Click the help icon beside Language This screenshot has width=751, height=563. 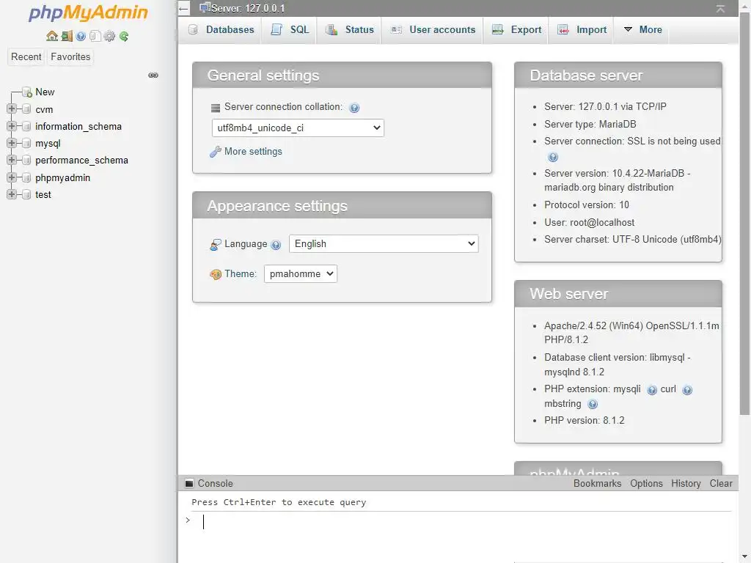pos(276,245)
